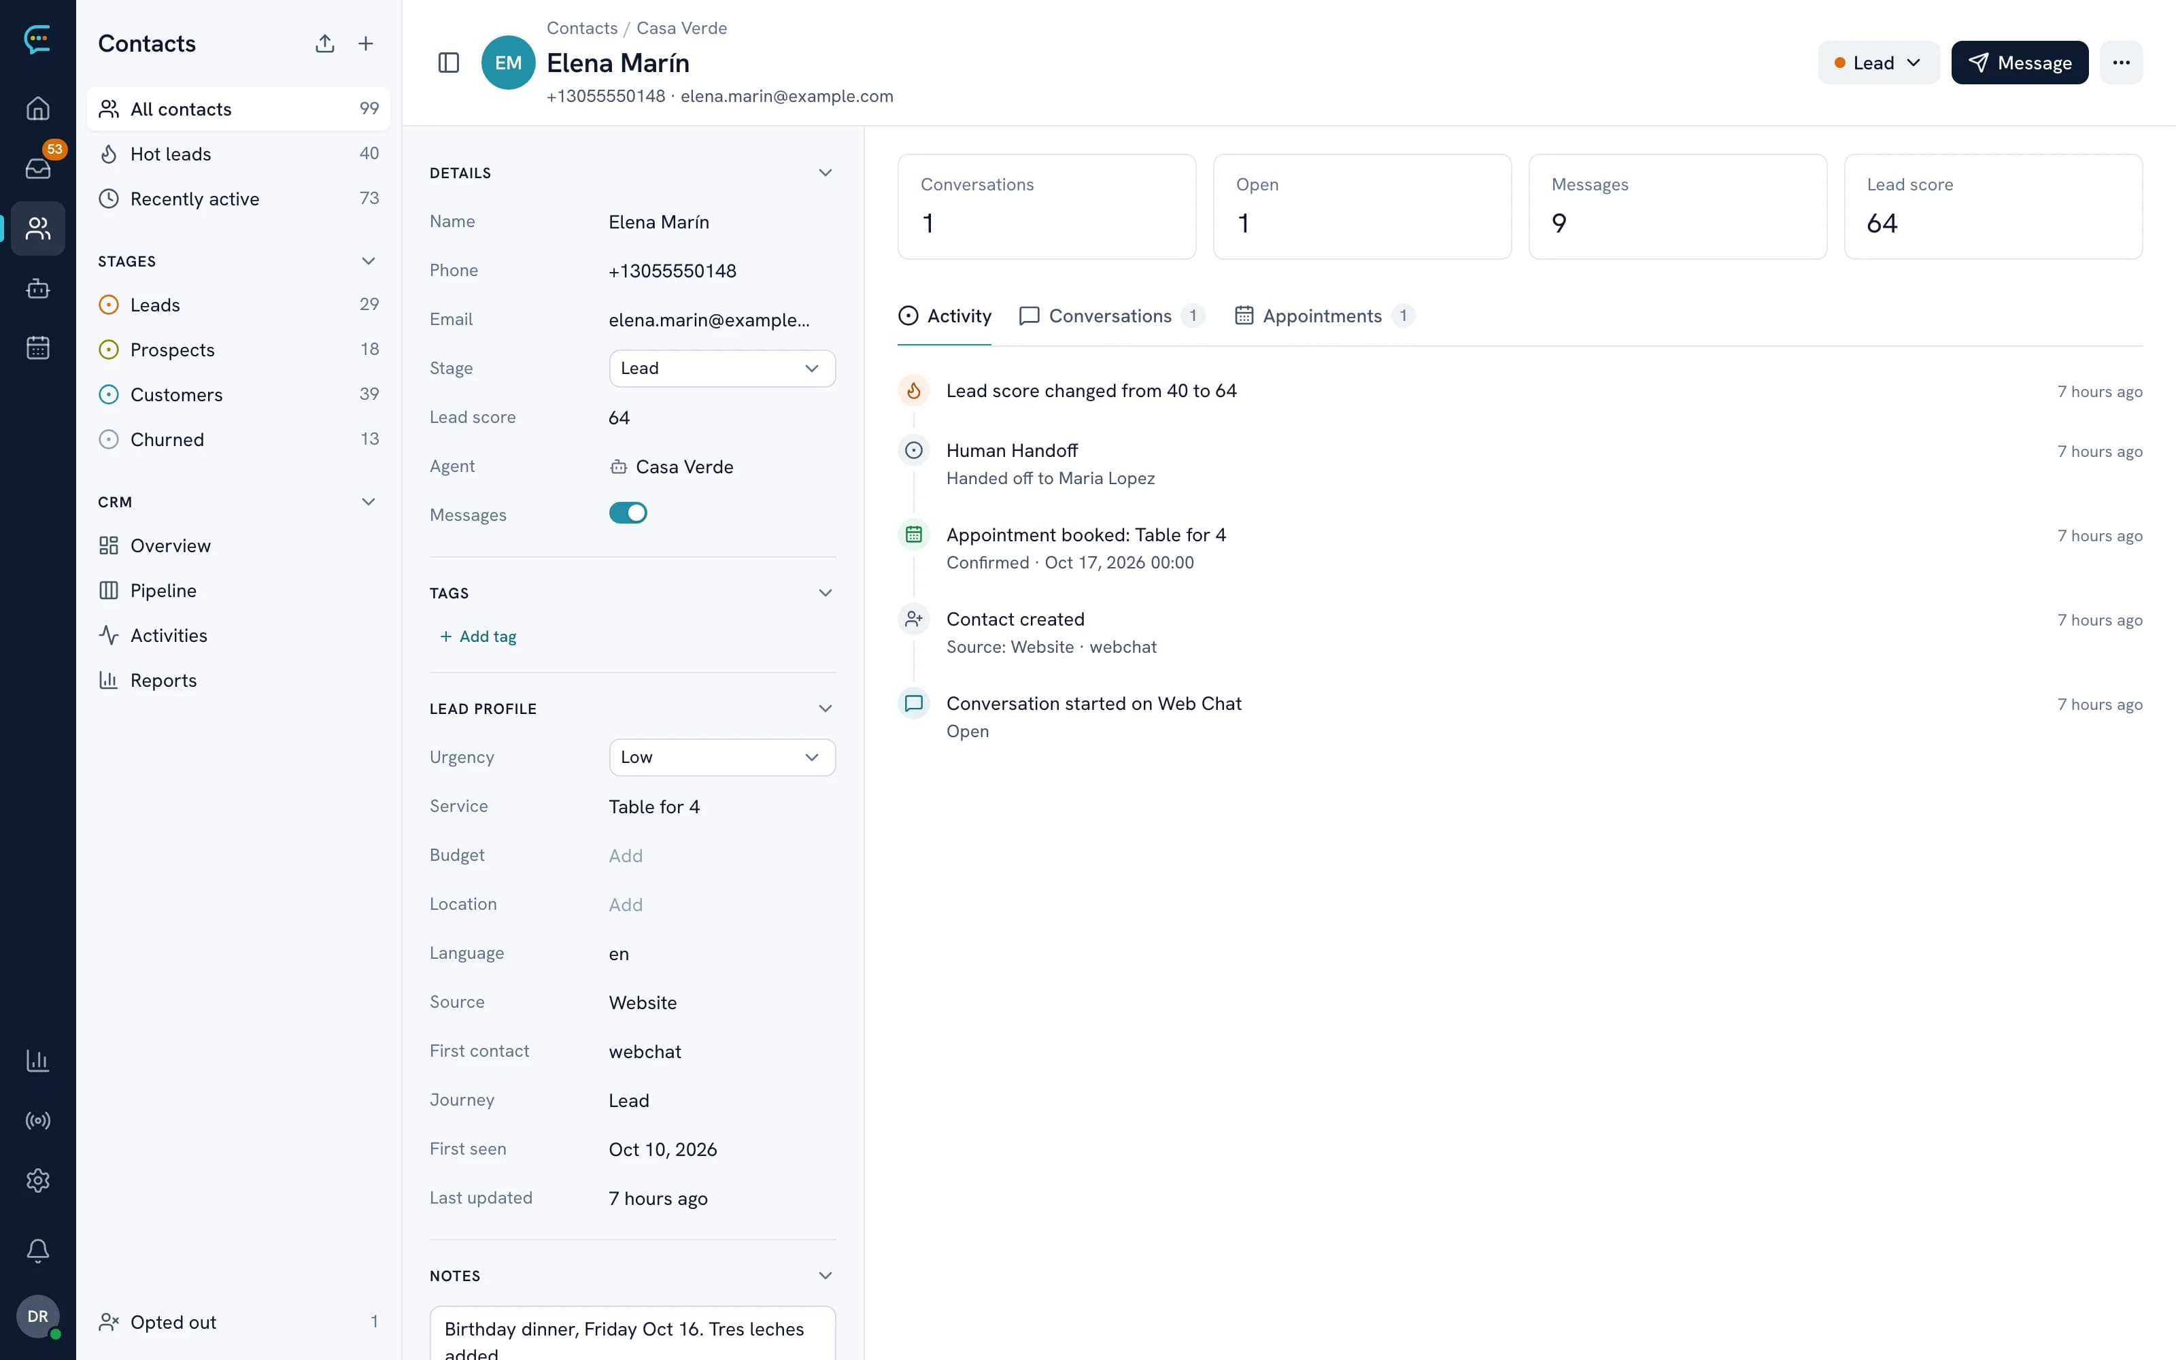
Task: Collapse the TAGS section
Action: click(826, 593)
